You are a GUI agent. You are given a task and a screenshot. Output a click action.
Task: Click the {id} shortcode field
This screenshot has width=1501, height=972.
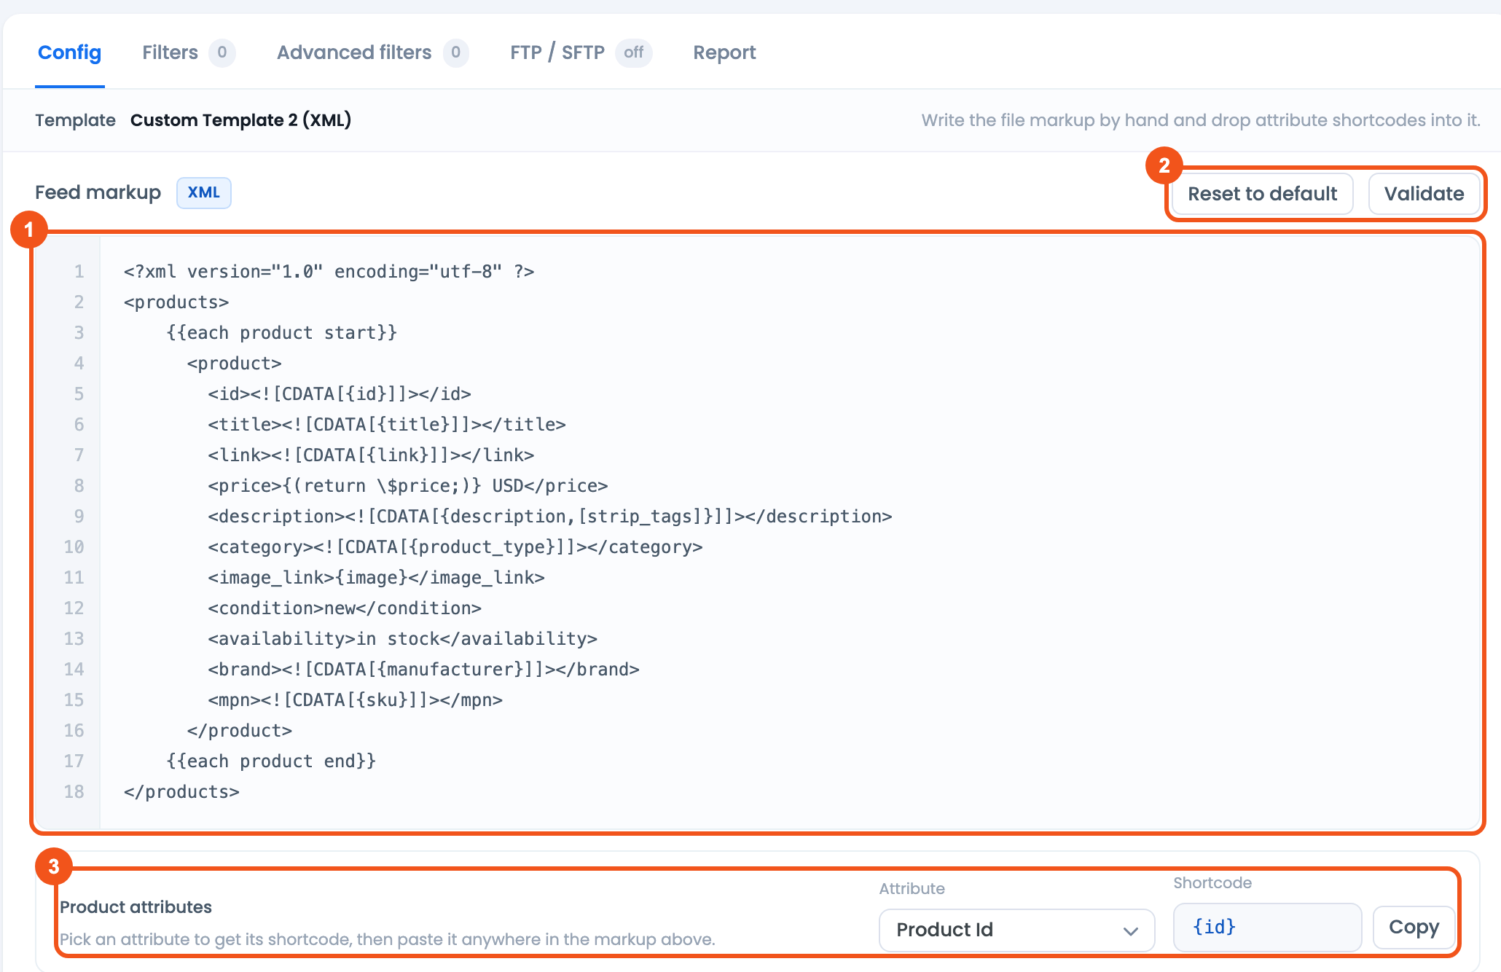click(x=1267, y=927)
